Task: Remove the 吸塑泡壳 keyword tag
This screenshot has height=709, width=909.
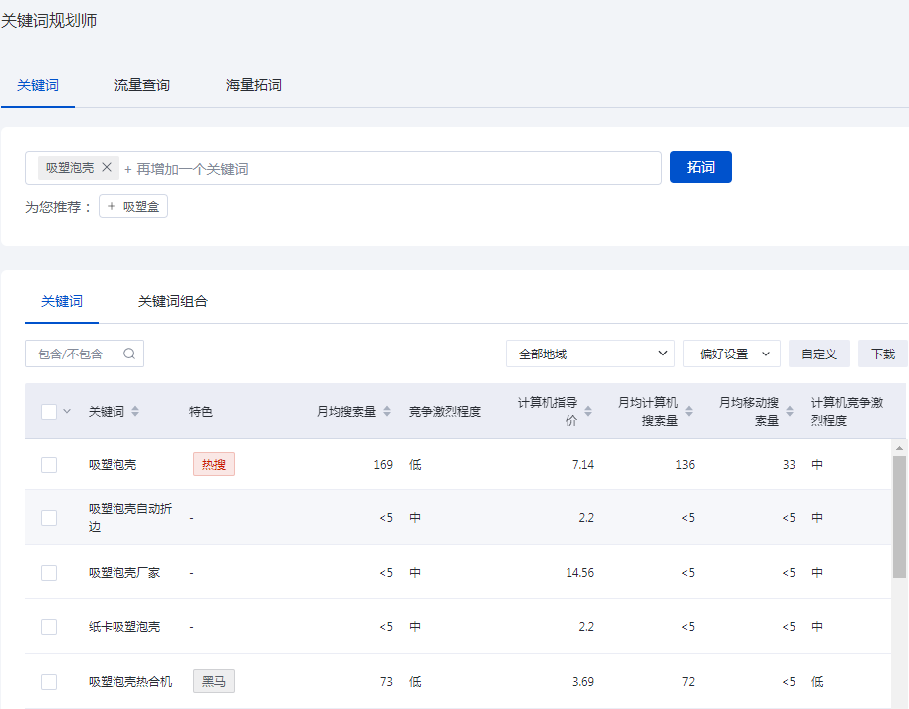Action: tap(107, 168)
